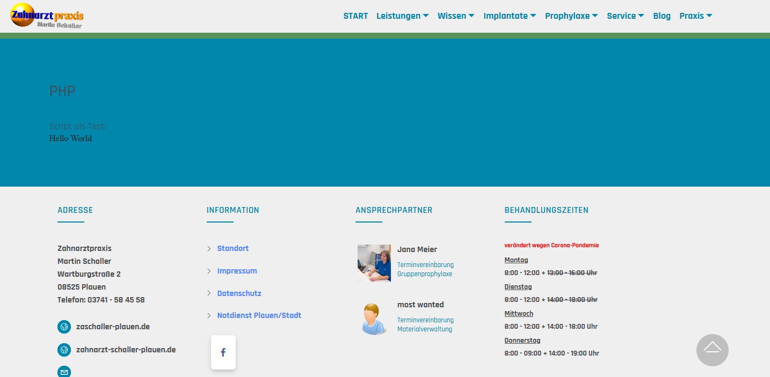Click the ADRESSE footer heading
770x377 pixels.
pos(75,210)
